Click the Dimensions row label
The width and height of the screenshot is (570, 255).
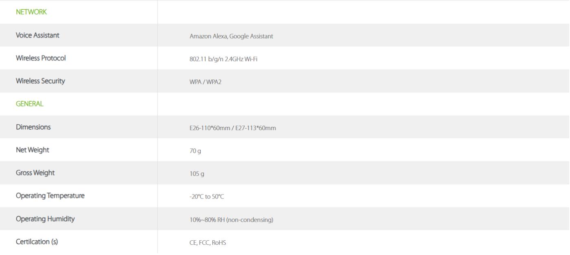33,127
